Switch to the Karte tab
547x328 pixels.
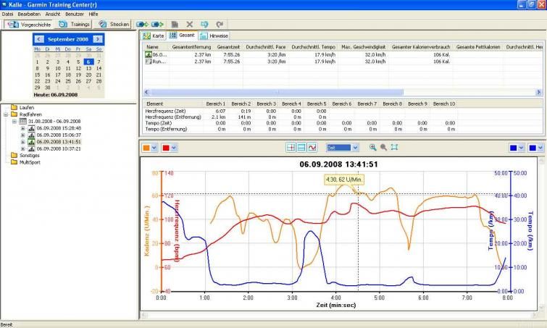(x=154, y=35)
